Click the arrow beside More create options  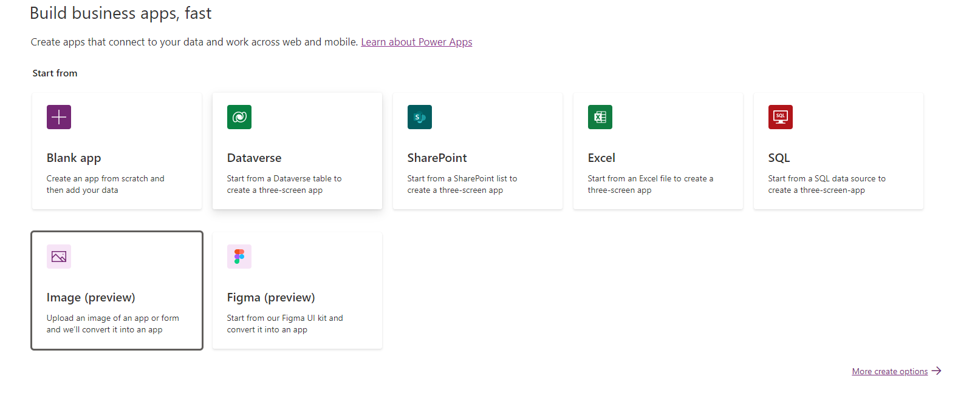[937, 371]
